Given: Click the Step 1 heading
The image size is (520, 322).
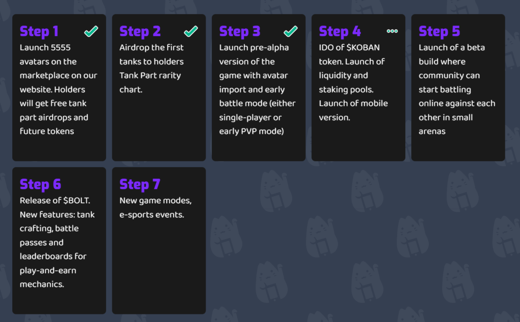Looking at the screenshot, I should pyautogui.click(x=39, y=31).
